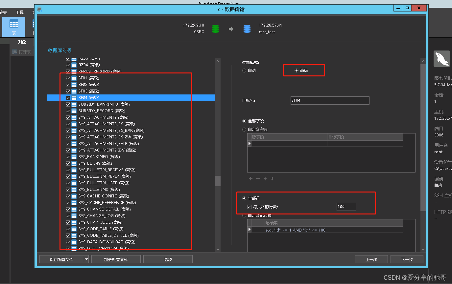Click the table icon beside SUBSIDY_RECORD
The image size is (452, 284).
[x=74, y=111]
